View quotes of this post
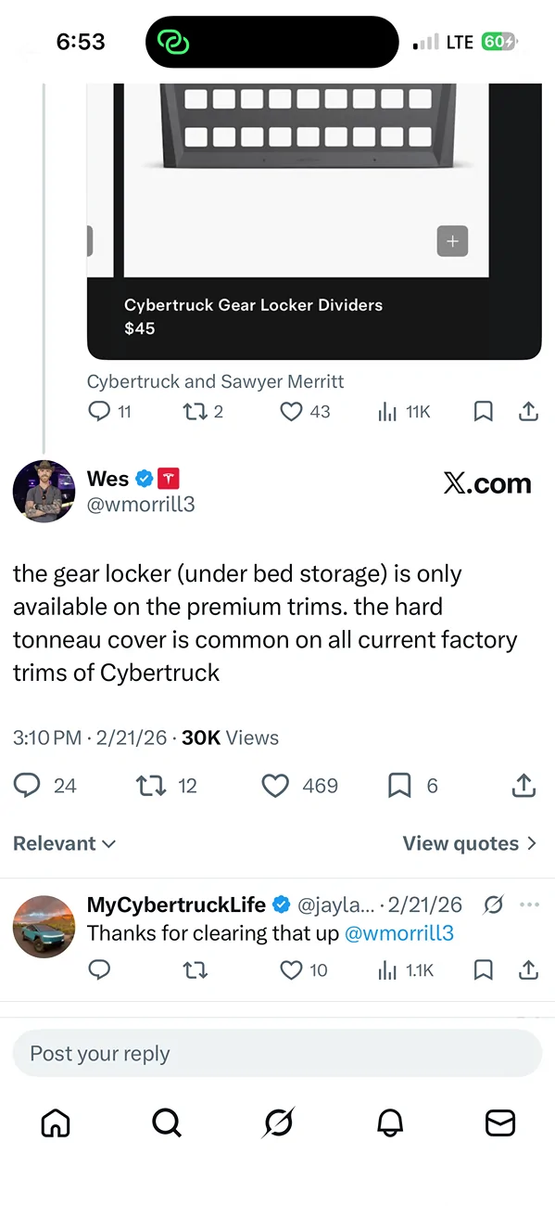The height and width of the screenshot is (1206, 555). click(469, 843)
